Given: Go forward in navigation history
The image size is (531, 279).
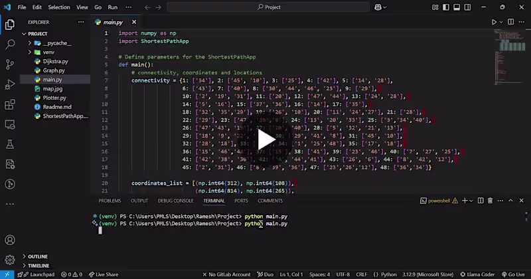Looking at the screenshot, I should click(x=159, y=7).
